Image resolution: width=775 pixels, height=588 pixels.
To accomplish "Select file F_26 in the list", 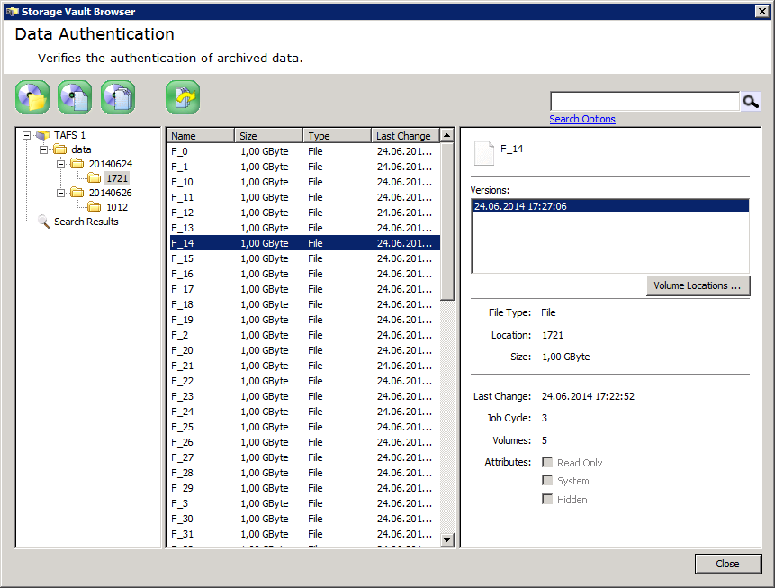I will coord(303,443).
